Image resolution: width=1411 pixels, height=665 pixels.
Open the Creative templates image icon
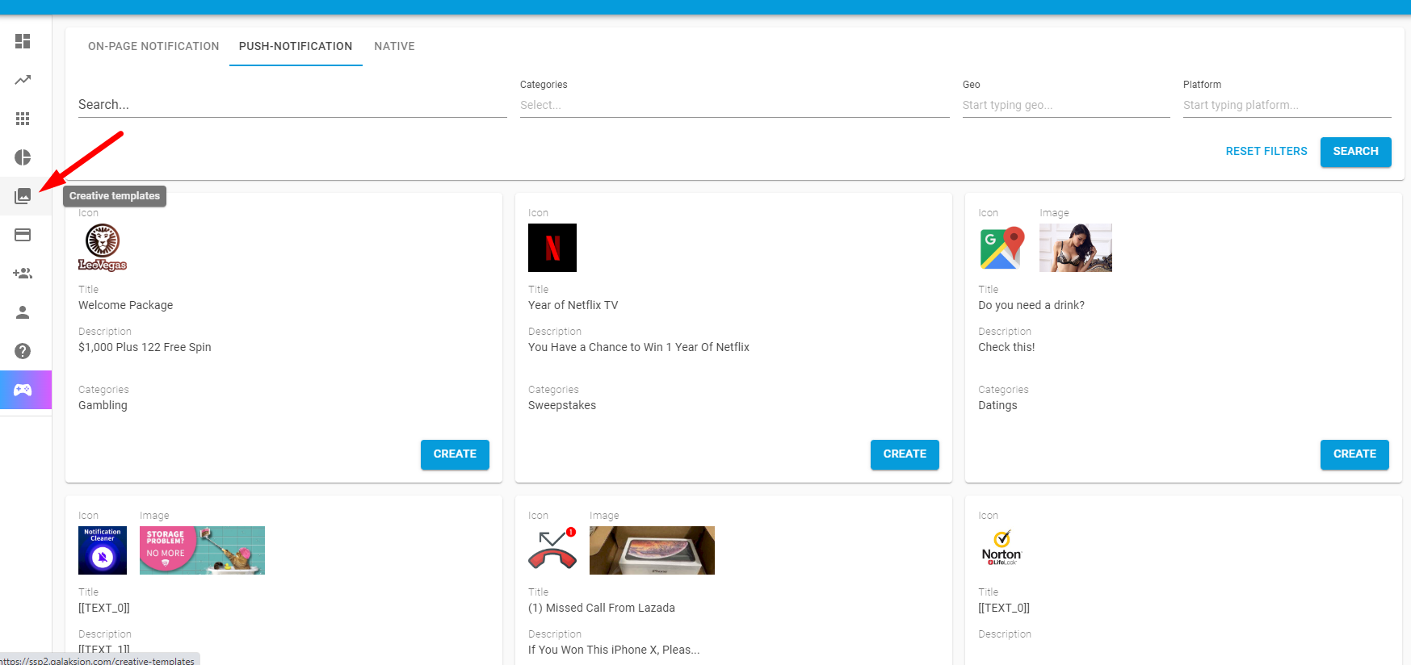tap(23, 196)
